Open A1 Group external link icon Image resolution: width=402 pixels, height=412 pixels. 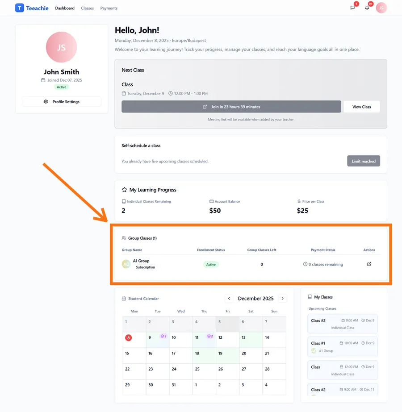[369, 264]
